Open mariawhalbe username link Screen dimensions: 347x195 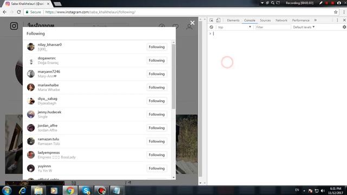coord(48,85)
